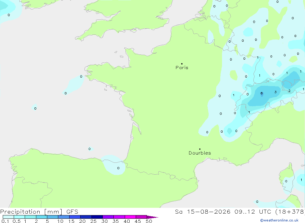Click the Paris city label
Screen dimensions: 305x223
(x=182, y=68)
